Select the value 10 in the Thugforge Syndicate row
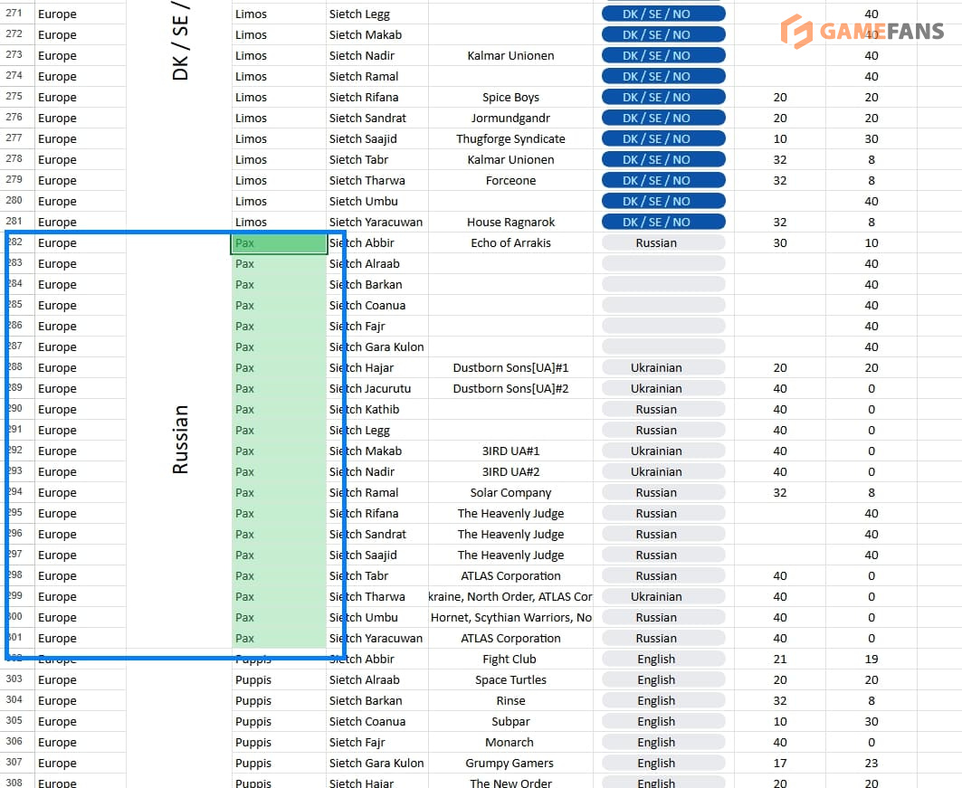 tap(780, 138)
